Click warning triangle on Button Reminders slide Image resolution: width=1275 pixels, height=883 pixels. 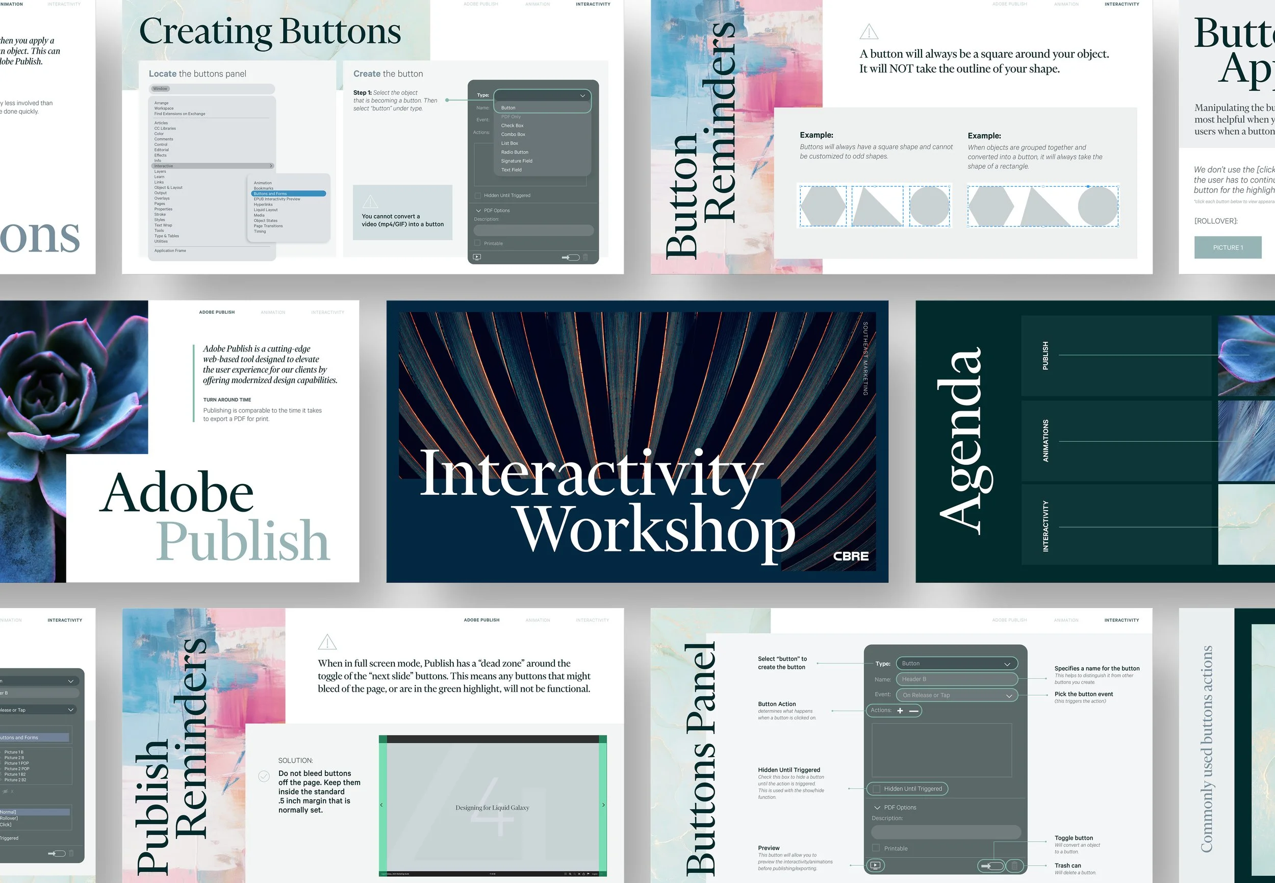coord(869,32)
